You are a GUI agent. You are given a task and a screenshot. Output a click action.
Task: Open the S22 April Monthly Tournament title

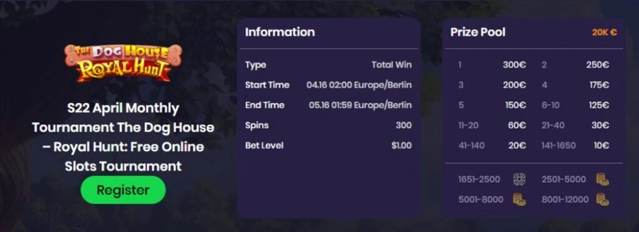(123, 137)
